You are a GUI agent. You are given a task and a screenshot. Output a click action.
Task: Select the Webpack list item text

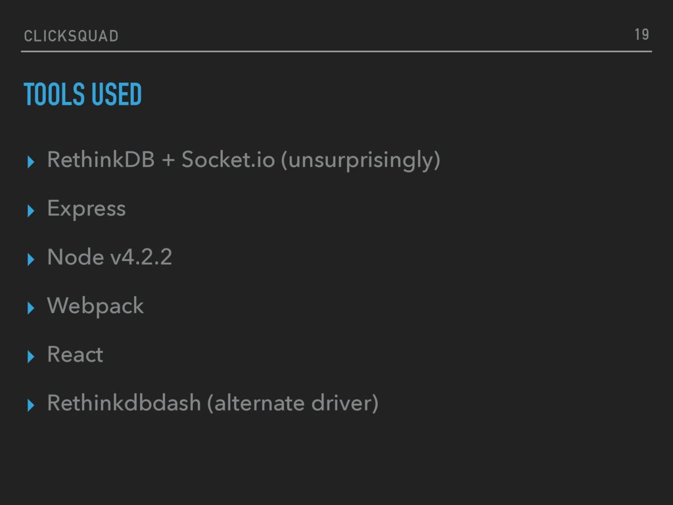95,306
